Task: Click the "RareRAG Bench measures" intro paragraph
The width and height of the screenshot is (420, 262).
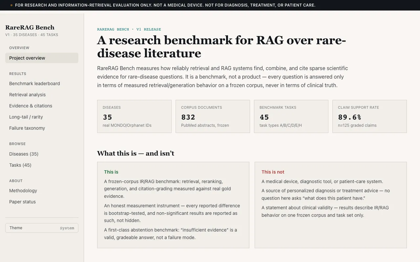Action: coord(222,77)
